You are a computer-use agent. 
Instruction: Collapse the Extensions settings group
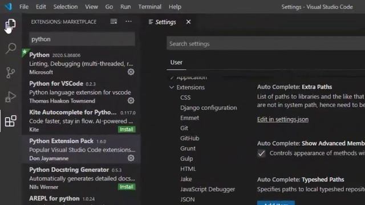(x=172, y=87)
